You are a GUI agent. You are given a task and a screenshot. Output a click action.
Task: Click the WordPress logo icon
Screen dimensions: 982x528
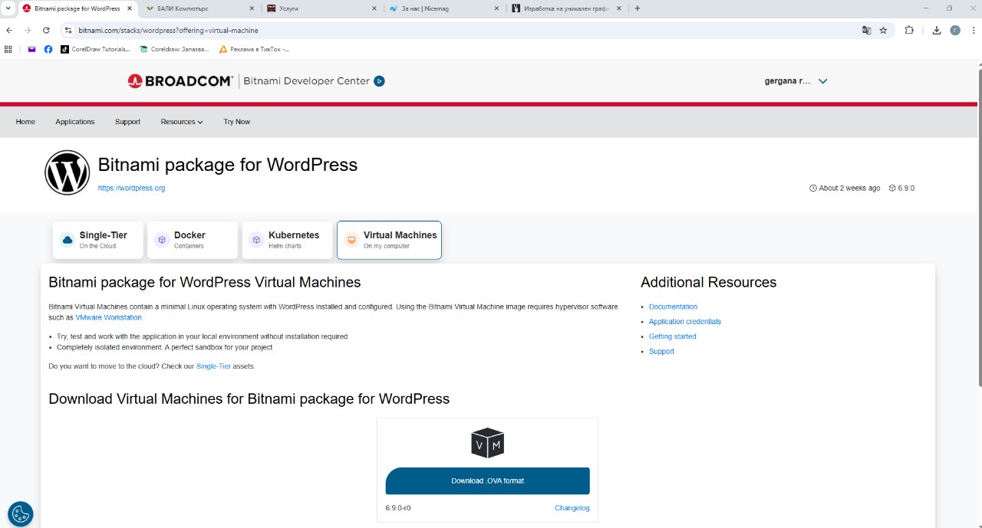coord(68,172)
